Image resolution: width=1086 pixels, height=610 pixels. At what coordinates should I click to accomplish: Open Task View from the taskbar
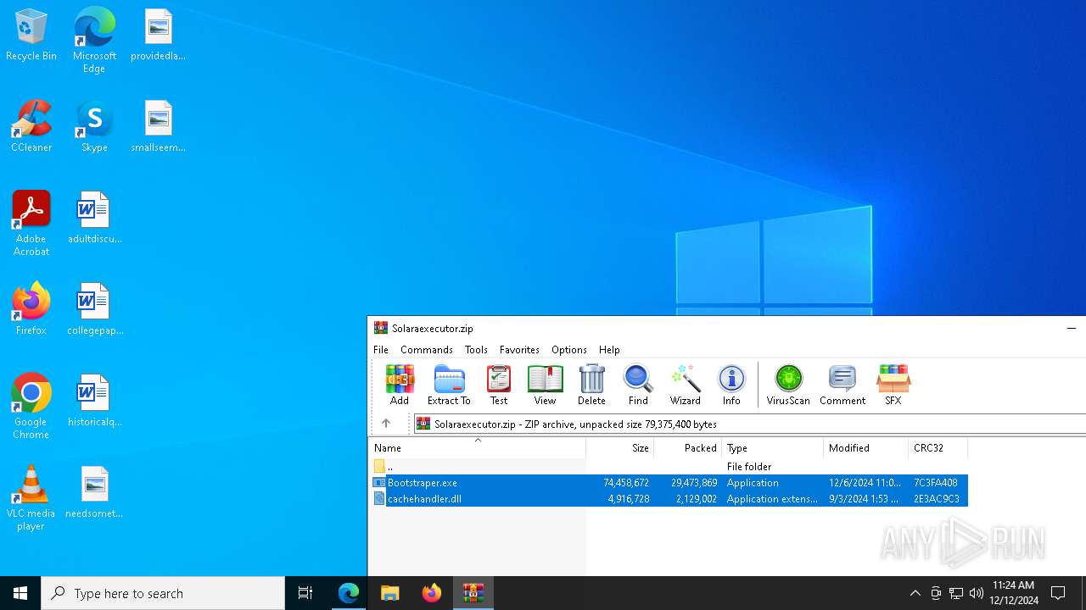pyautogui.click(x=305, y=593)
